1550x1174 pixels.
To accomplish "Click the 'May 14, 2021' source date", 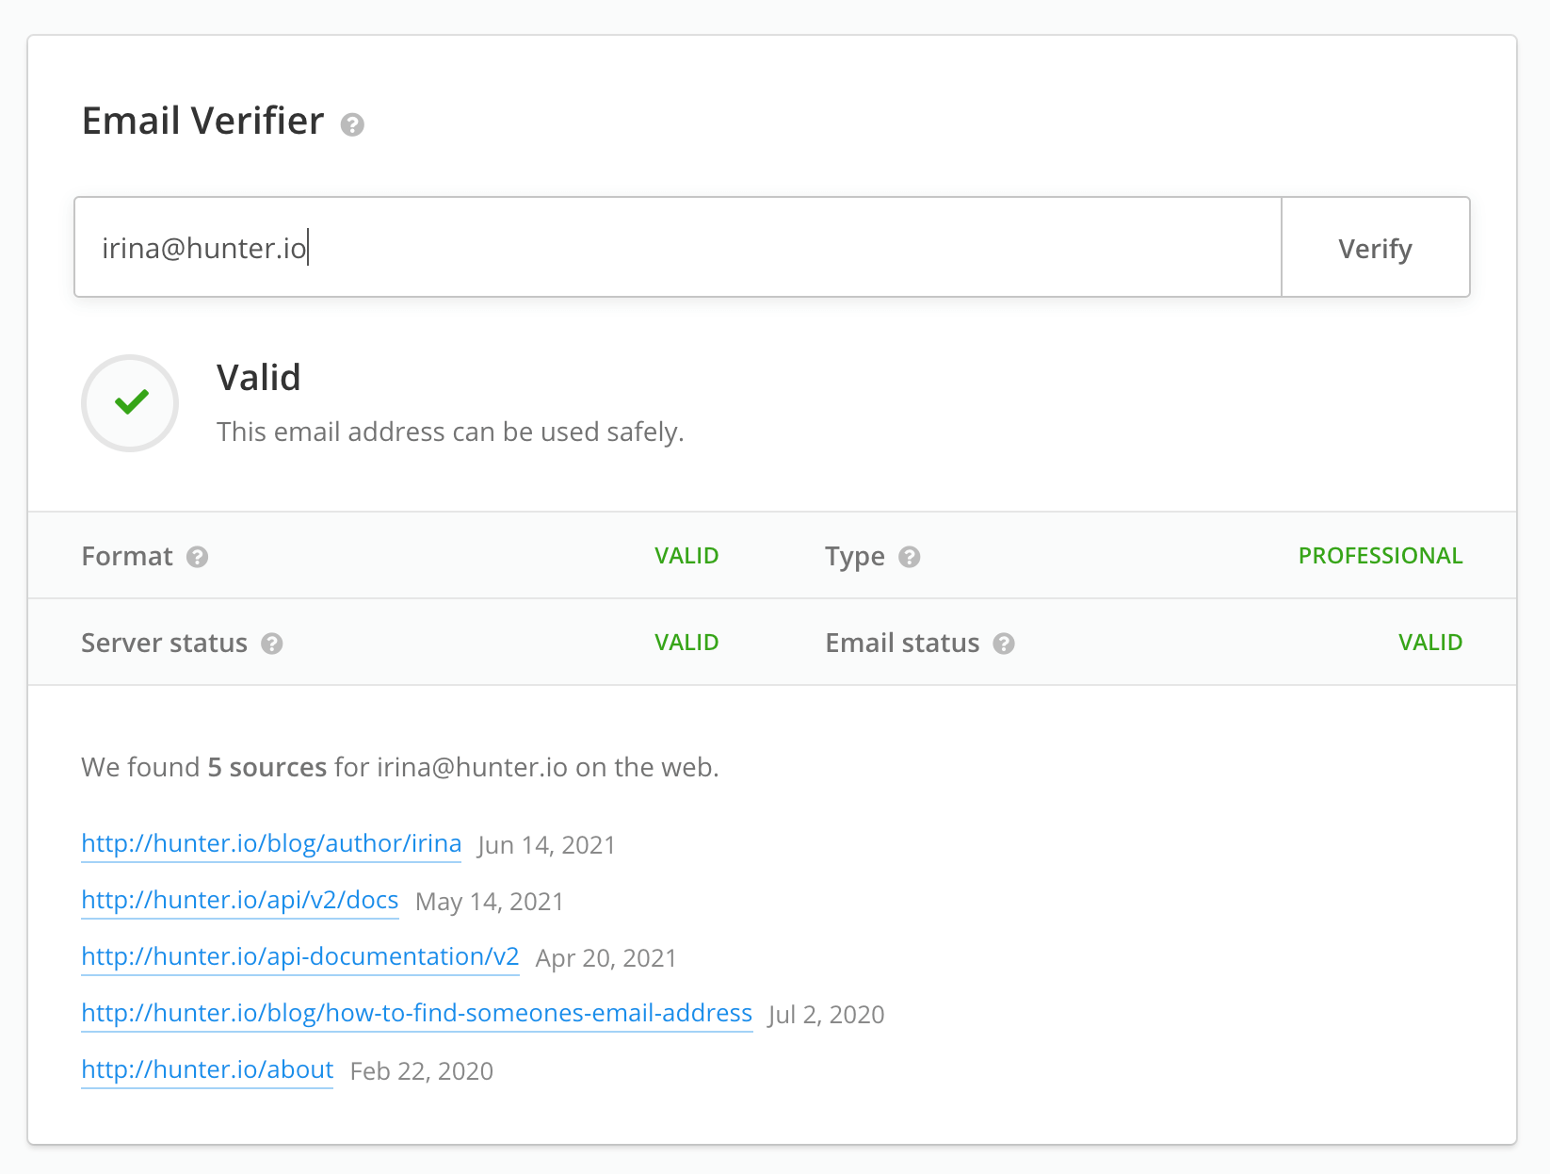I will [490, 902].
